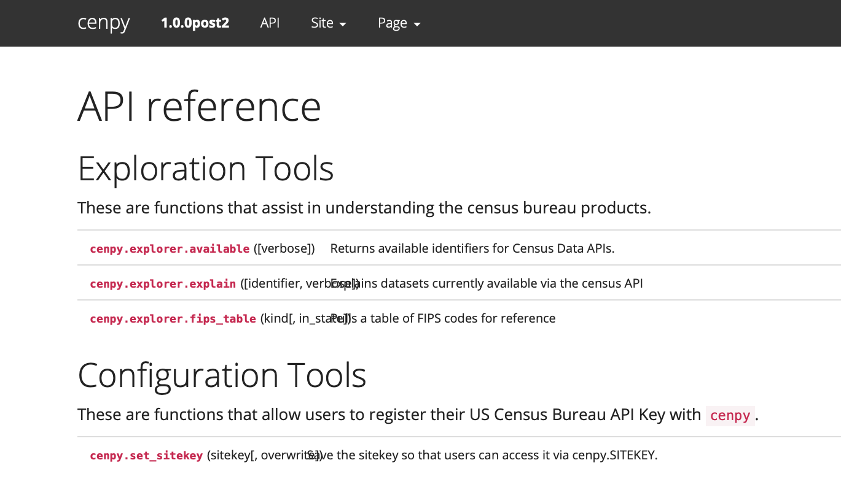Image resolution: width=841 pixels, height=479 pixels.
Task: Click the Exploration Tools section heading
Action: 206,168
